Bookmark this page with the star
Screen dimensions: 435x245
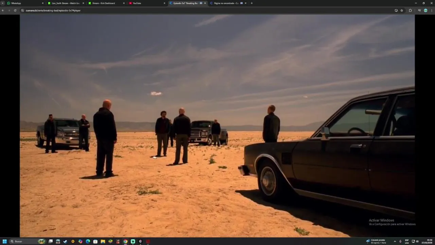click(402, 11)
